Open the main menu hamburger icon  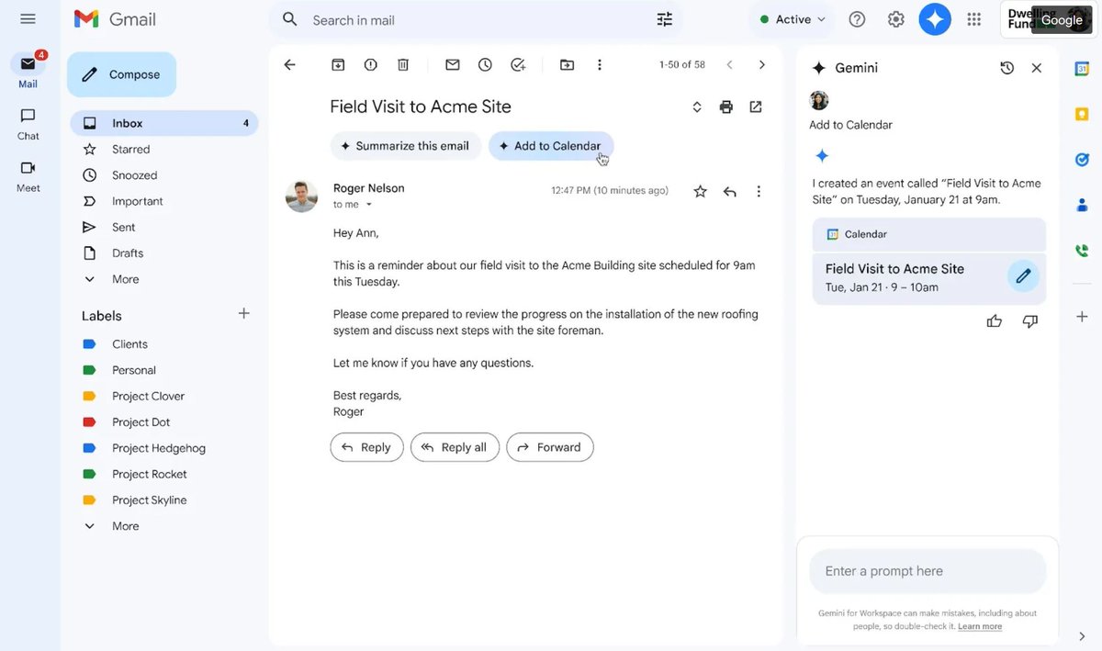point(28,18)
